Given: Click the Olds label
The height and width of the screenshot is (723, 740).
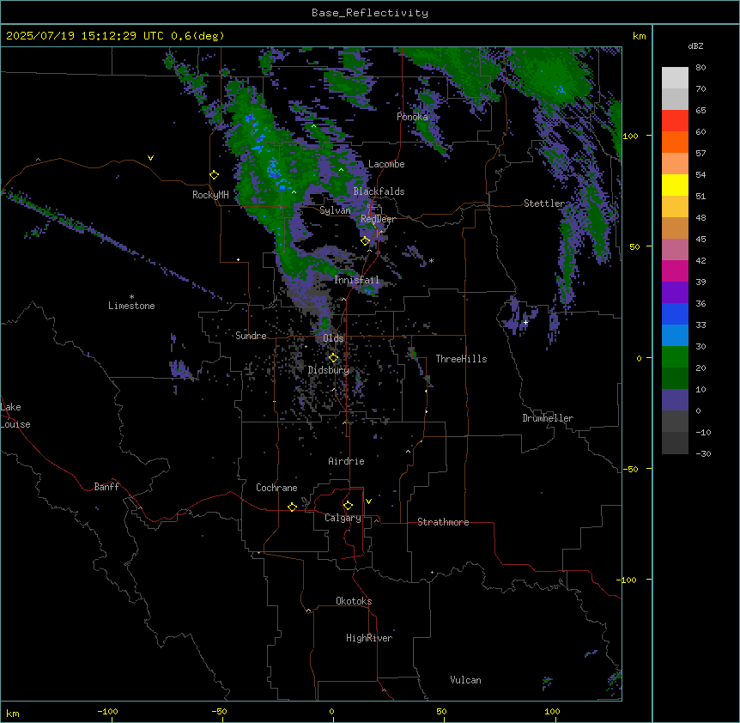Looking at the screenshot, I should [333, 338].
